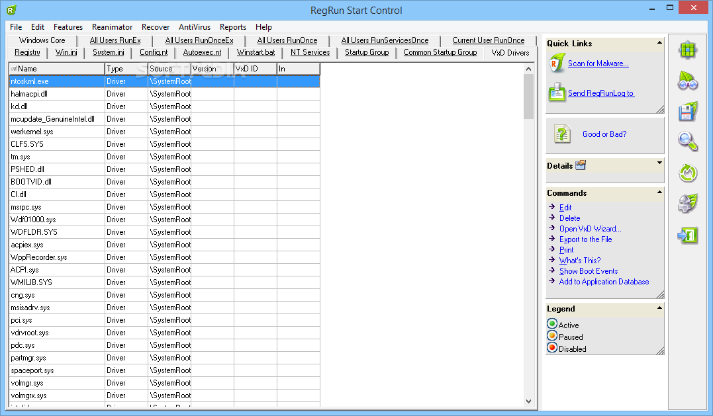Open the Edit menu

[38, 27]
